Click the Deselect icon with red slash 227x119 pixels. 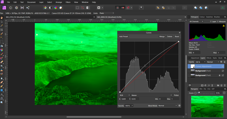[82, 8]
